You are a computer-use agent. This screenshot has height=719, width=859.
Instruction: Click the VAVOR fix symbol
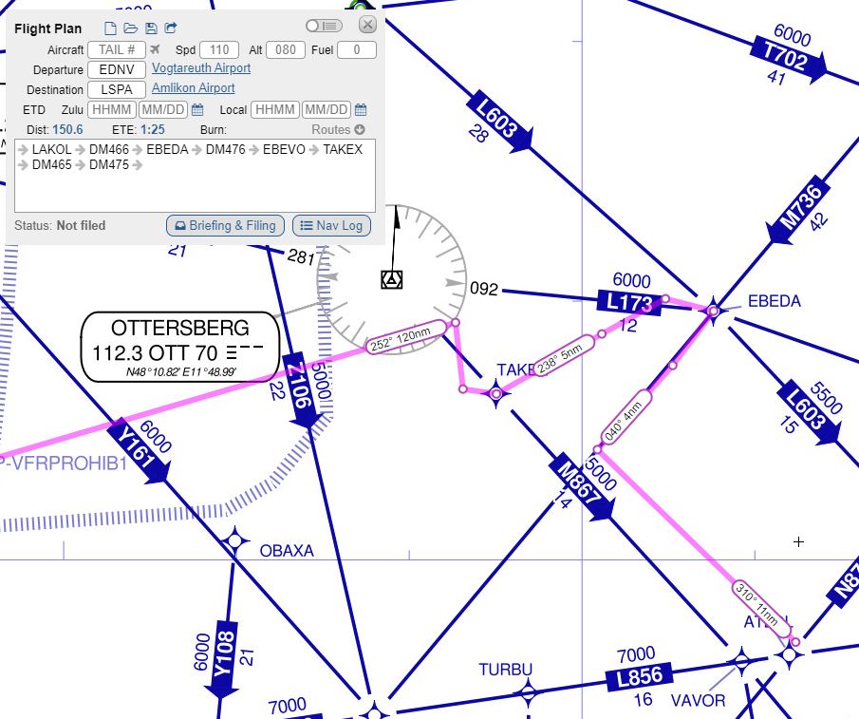[741, 661]
